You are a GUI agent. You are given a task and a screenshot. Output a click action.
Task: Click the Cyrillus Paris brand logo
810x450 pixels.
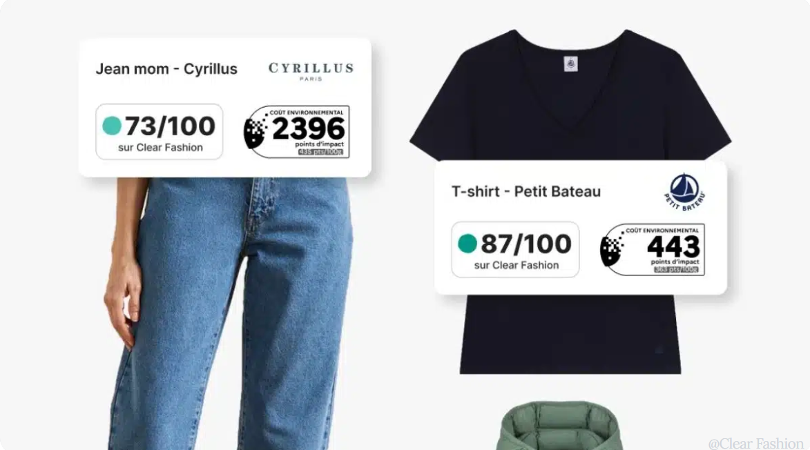tap(311, 71)
